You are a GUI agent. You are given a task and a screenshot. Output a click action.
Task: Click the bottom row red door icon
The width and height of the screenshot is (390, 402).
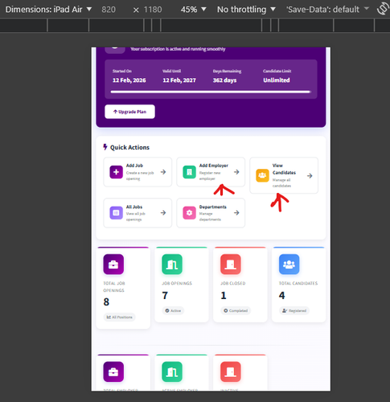[231, 372]
